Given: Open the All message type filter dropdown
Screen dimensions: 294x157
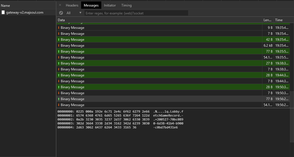Looking at the screenshot, I should (x=74, y=13).
